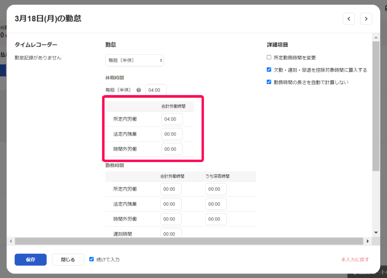Image resolution: width=387 pixels, height=278 pixels.
Task: Click vertical scrollbar up arrow
Action: (x=376, y=38)
